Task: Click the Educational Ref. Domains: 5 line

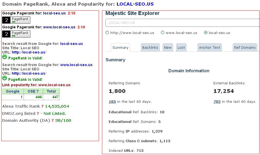Action: (135, 122)
